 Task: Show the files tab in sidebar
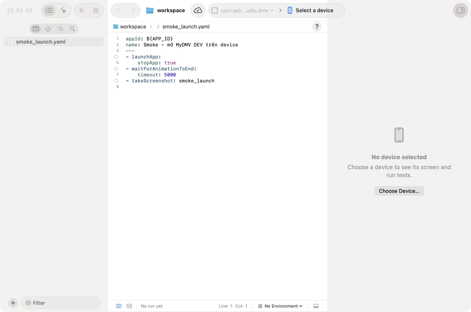point(36,29)
